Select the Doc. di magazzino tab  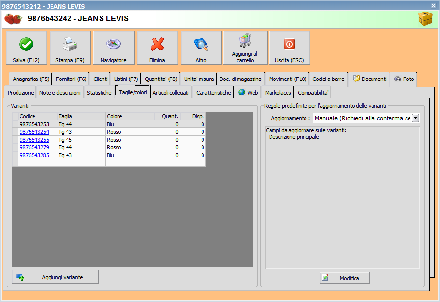240,79
